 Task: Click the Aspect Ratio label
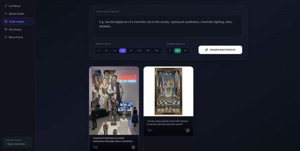[x=103, y=44]
